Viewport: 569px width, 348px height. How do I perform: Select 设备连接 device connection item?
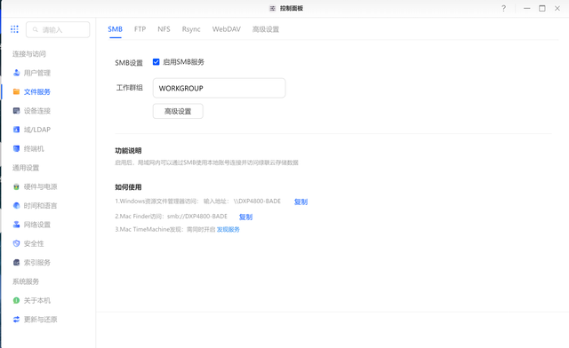[32, 111]
